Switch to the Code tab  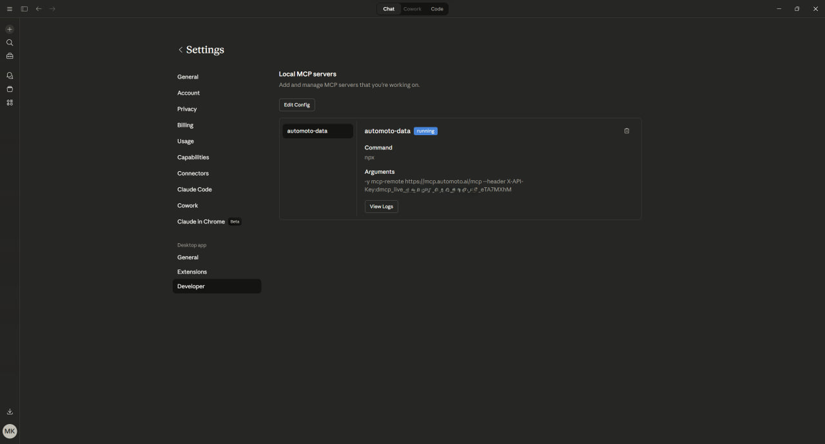click(x=437, y=9)
